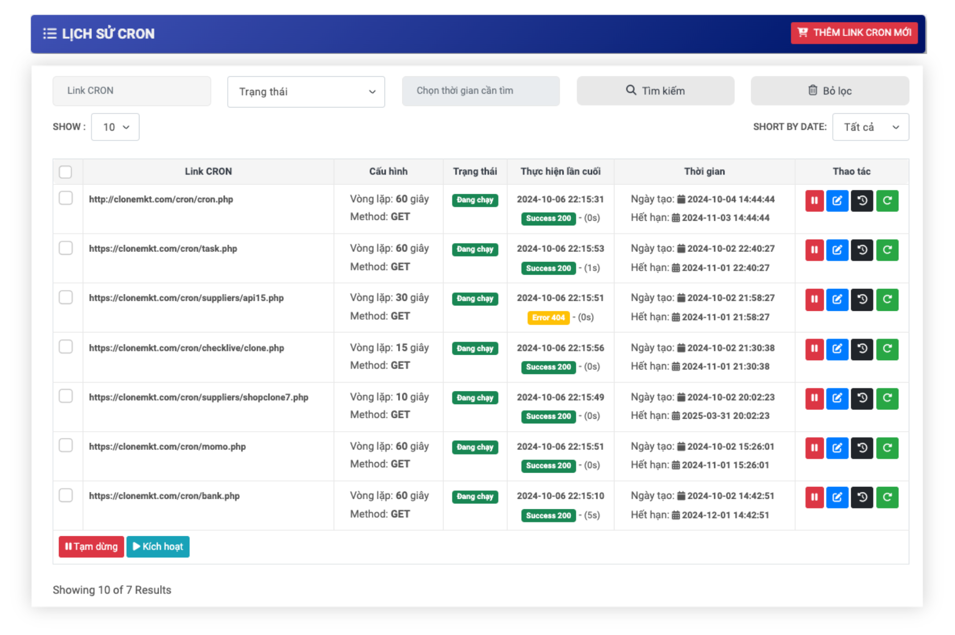Viewport: 955px width, 635px height.
Task: Click the Tìm kiếm search button
Action: [655, 91]
